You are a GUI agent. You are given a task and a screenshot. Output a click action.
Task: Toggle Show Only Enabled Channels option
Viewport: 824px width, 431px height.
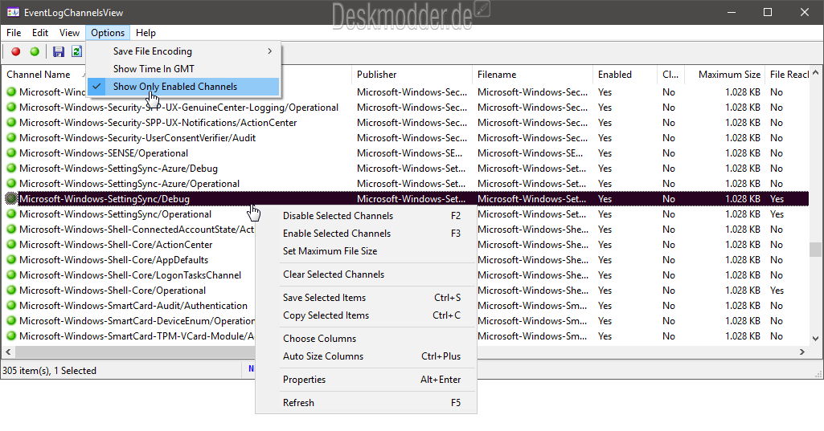183,87
